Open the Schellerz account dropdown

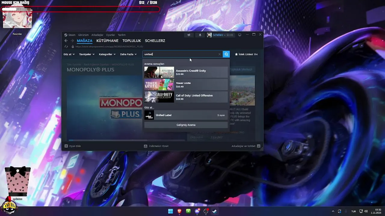(219, 35)
